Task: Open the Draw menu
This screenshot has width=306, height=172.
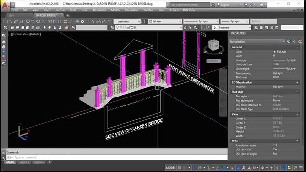Action: point(85,10)
